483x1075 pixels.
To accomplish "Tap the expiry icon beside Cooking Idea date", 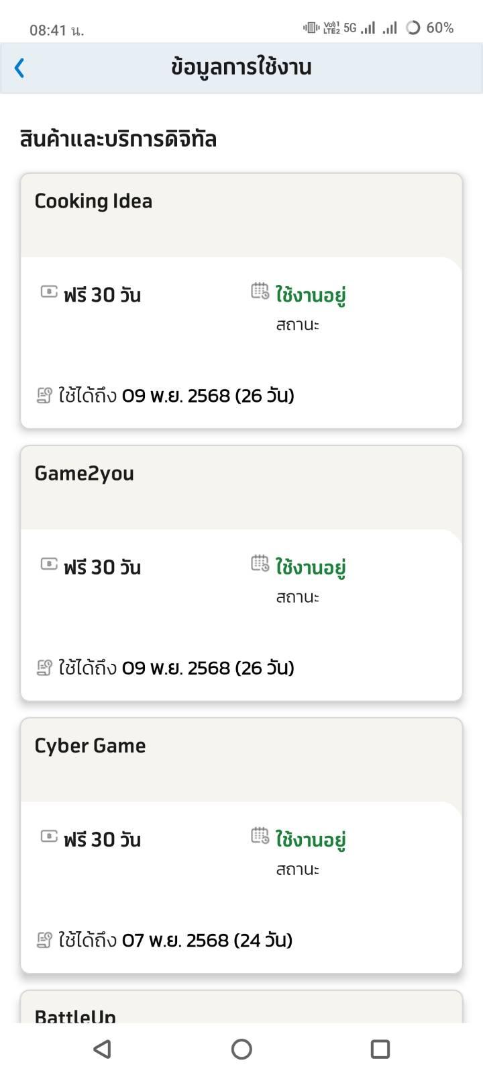I will coord(44,395).
